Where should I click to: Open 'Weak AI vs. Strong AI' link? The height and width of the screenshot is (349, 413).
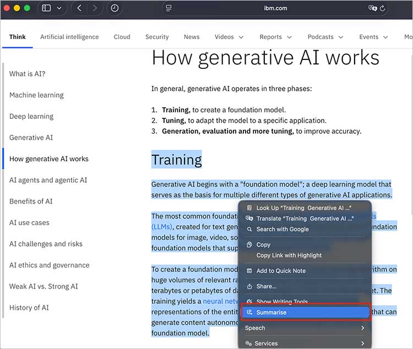click(x=44, y=286)
